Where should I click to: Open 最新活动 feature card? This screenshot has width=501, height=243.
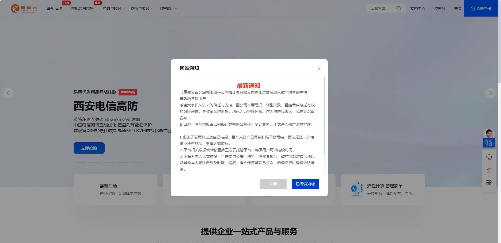115,189
